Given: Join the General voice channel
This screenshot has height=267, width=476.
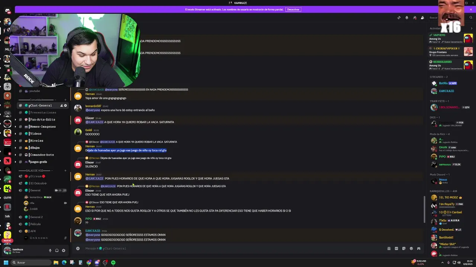Looking at the screenshot, I should click(x=43, y=190).
